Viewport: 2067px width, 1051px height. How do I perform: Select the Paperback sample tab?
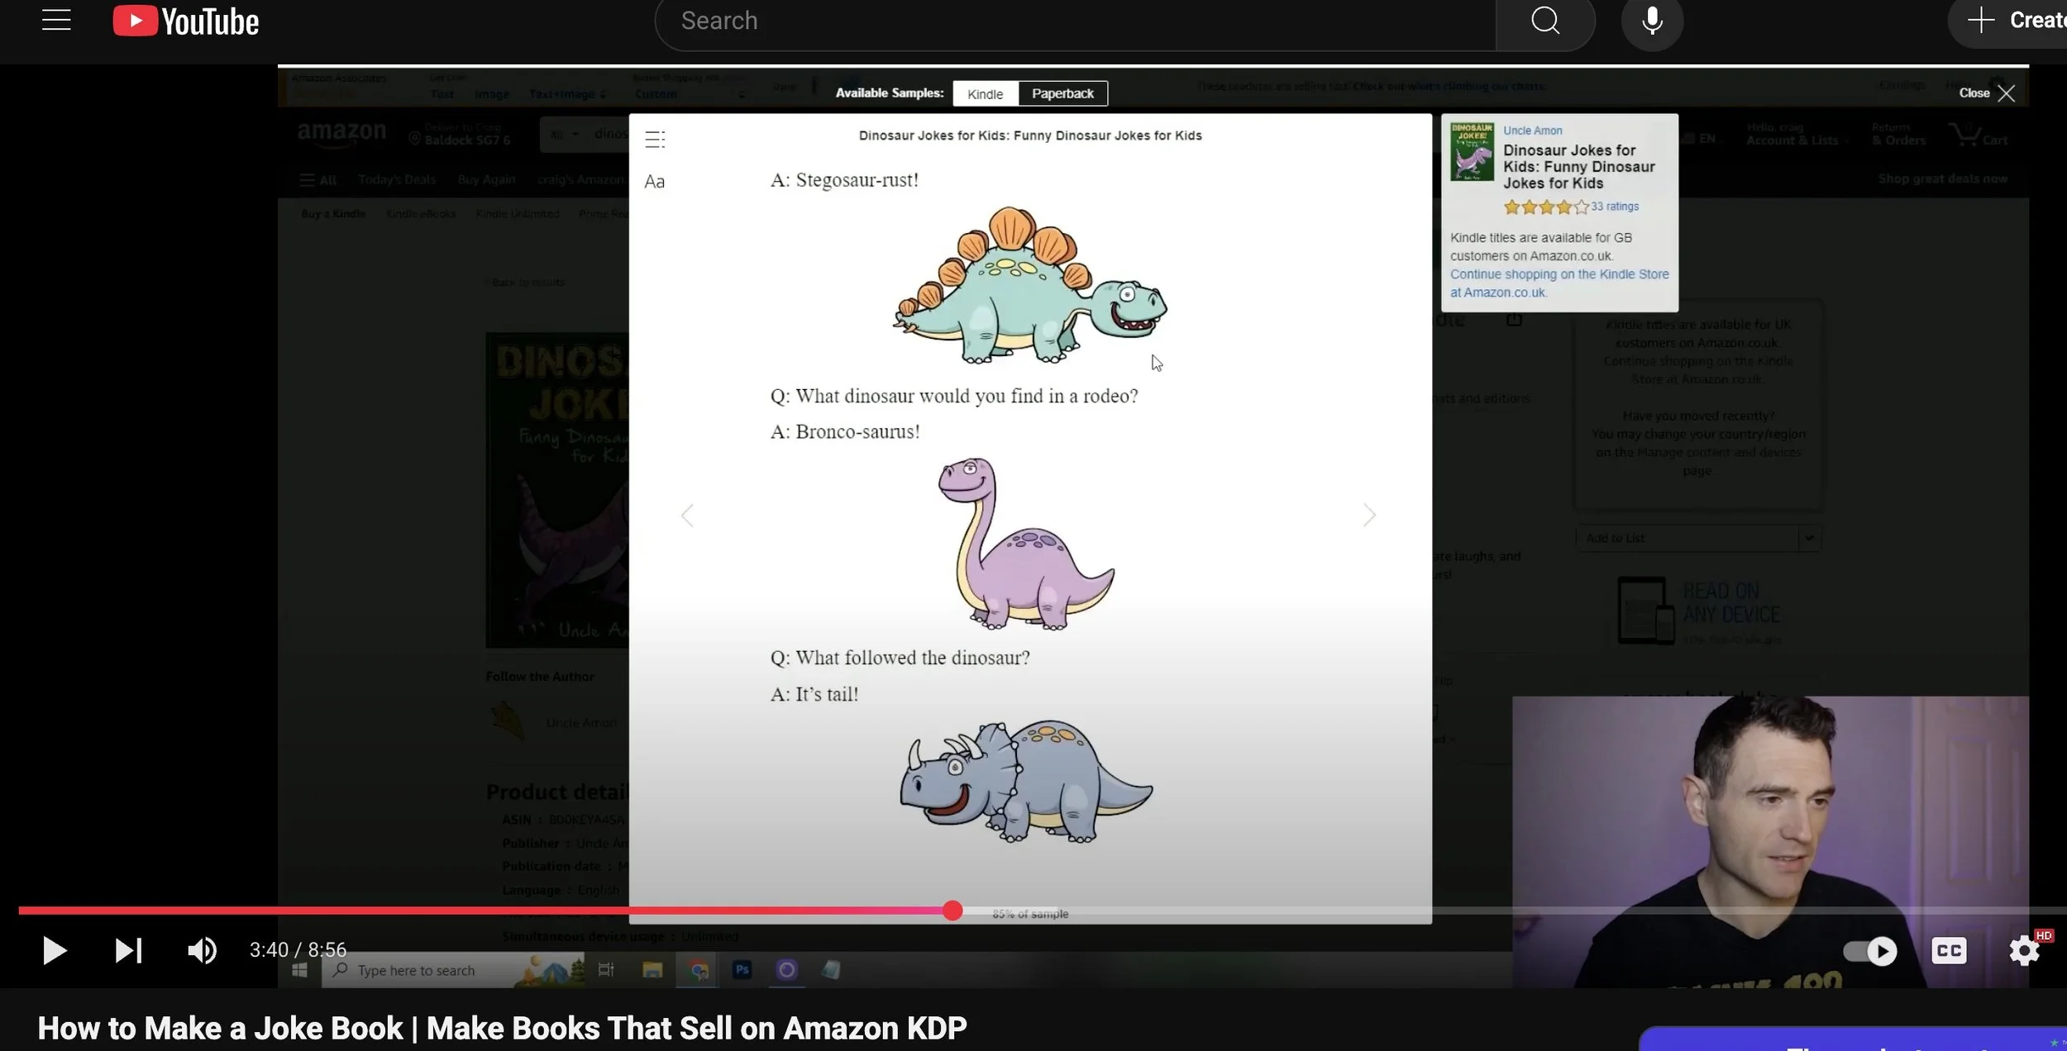1062,93
